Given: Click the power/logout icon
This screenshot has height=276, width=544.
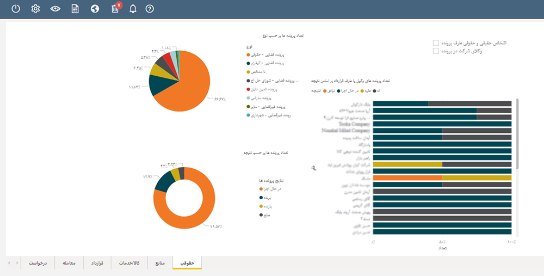Looking at the screenshot, I should coord(16,9).
